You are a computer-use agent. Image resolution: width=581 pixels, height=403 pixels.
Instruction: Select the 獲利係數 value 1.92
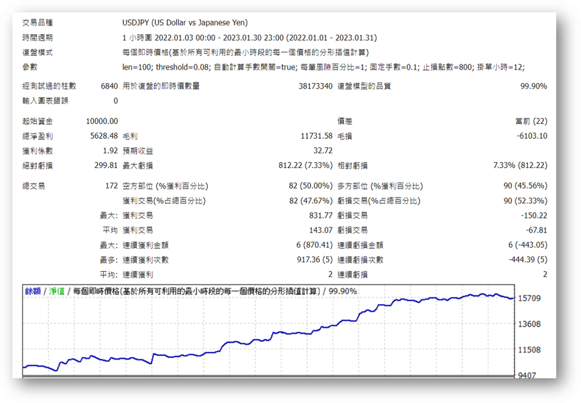[x=110, y=150]
